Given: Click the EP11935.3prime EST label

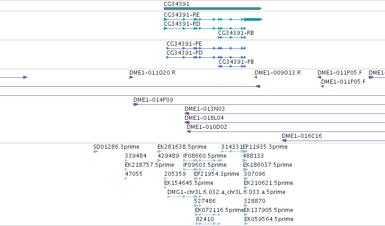Looking at the screenshot, I should [265, 147].
